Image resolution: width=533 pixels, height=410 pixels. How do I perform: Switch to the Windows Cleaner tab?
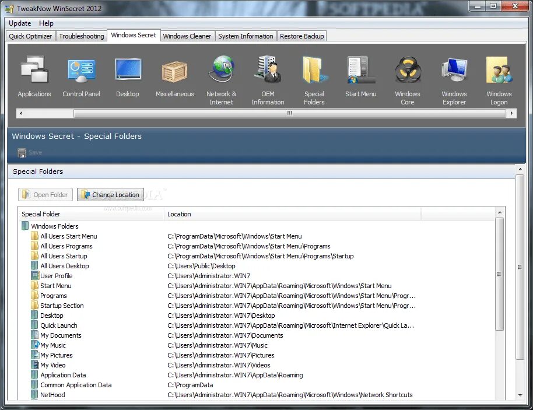(187, 36)
